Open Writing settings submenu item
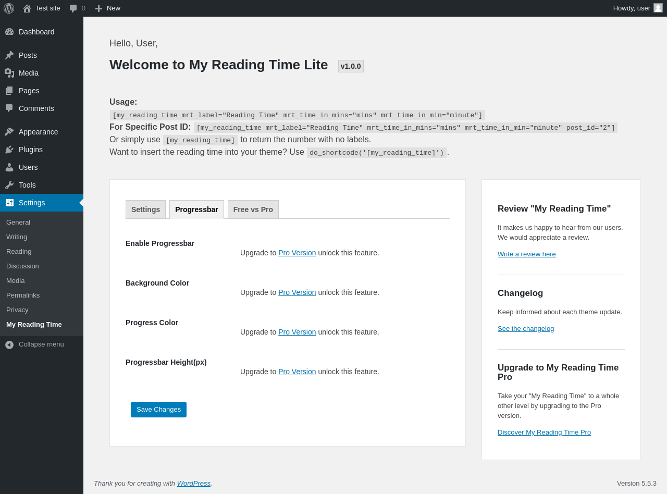This screenshot has height=494, width=667. tap(17, 237)
